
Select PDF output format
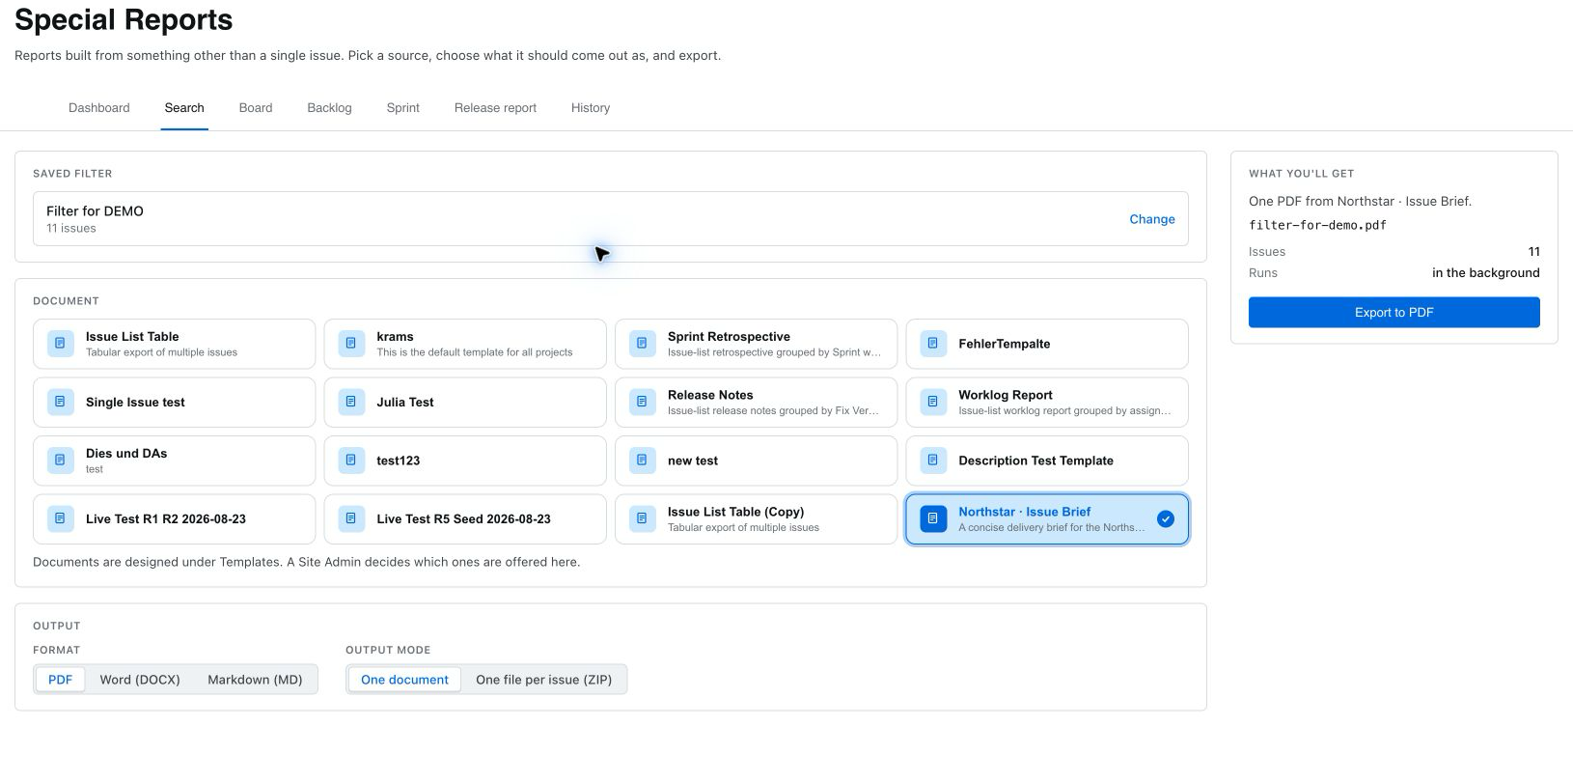click(x=60, y=680)
